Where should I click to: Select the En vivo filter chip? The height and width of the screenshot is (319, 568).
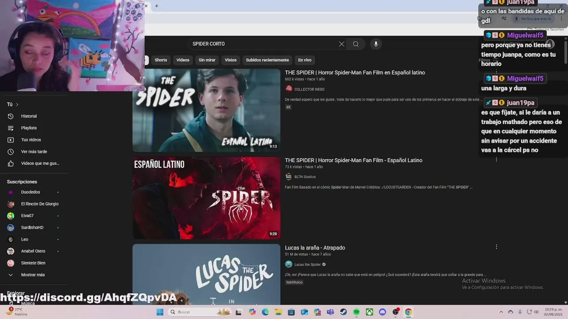[304, 60]
